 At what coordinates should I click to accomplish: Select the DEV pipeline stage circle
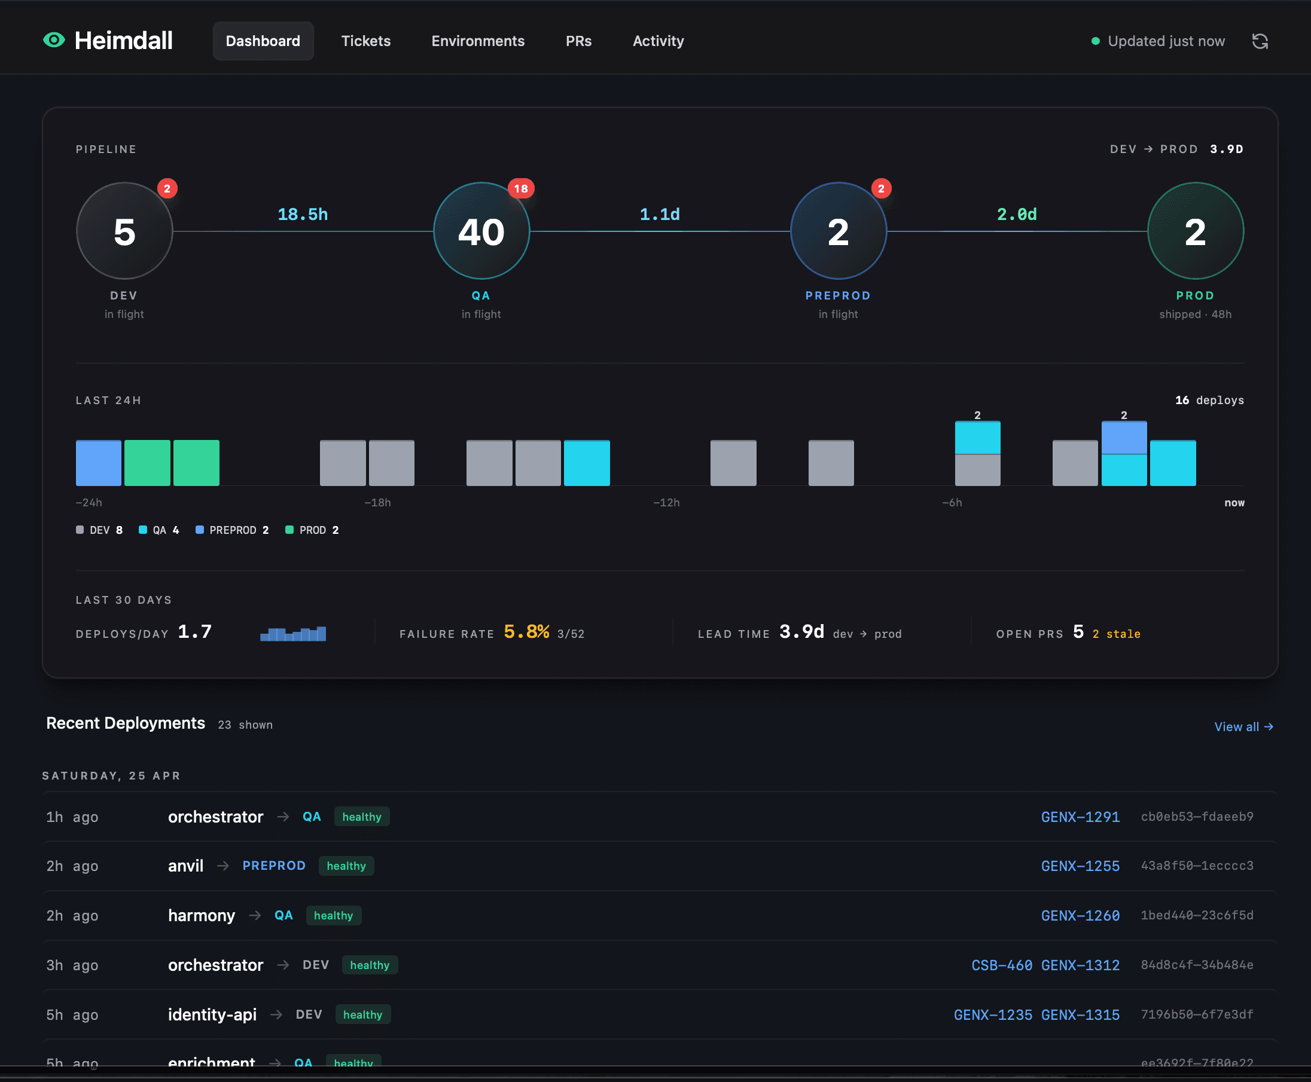124,231
